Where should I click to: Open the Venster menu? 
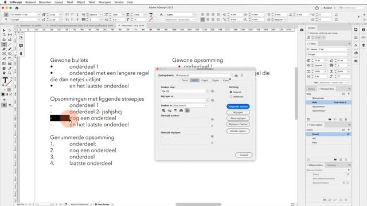tap(119, 2)
